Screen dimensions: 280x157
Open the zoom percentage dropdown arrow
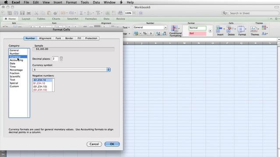(x=134, y=13)
